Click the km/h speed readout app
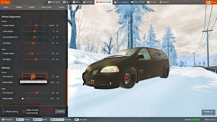Image resolution: width=217 pixels, height=122 pixels. 209,112
